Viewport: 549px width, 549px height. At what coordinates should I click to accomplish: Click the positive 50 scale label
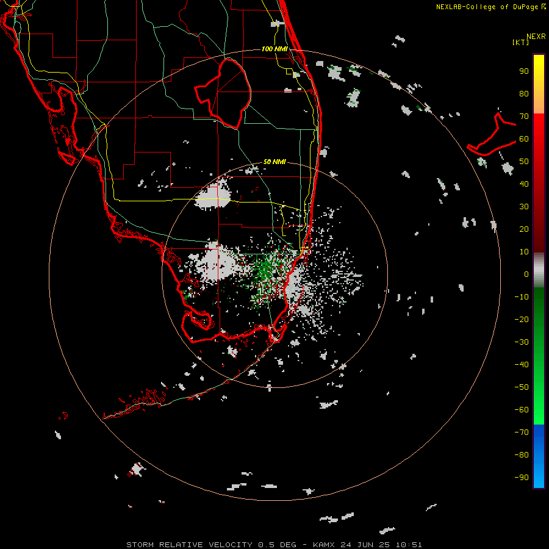524,162
